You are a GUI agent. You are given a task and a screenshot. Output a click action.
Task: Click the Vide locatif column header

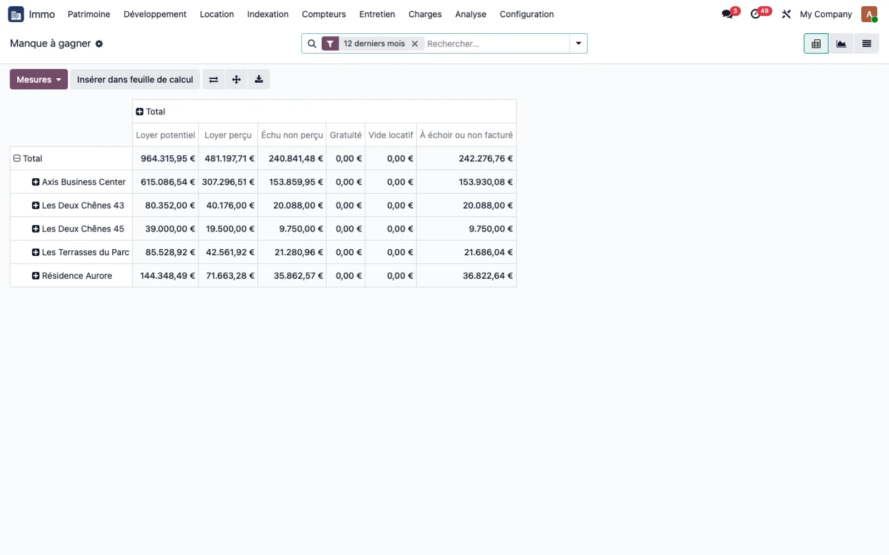click(391, 135)
